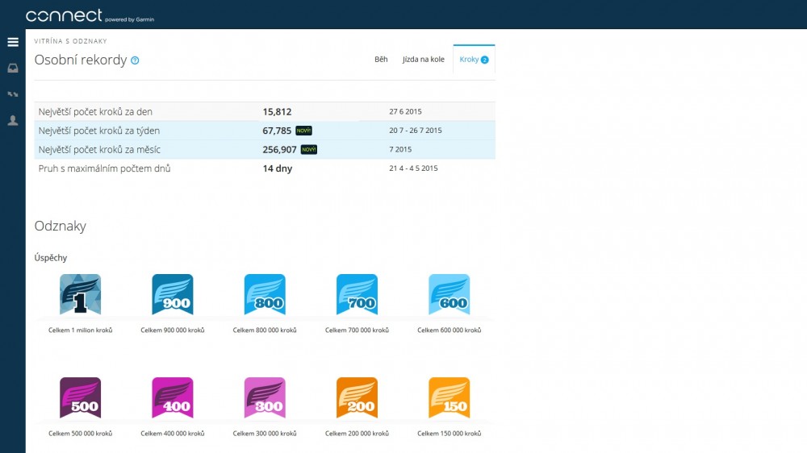Select the Kroky tab

click(x=474, y=60)
